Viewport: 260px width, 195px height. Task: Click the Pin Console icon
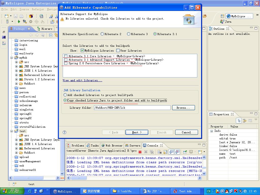185,152
